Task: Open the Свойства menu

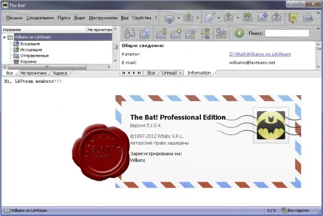Action: [x=142, y=18]
